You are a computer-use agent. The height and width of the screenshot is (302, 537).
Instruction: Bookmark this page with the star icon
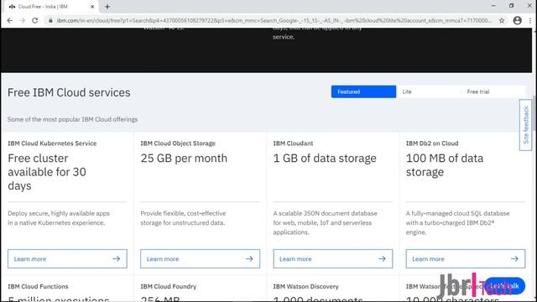(502, 20)
